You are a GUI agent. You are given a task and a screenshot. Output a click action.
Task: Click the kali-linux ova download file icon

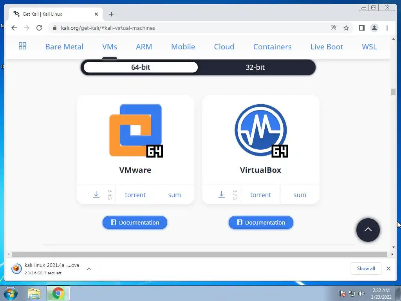click(x=16, y=268)
